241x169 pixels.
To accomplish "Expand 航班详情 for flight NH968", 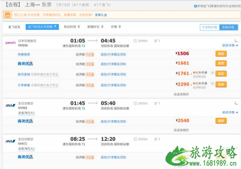I will 230,112.
